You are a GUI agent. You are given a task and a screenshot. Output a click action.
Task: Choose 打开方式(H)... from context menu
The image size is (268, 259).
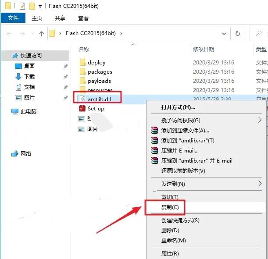[178, 107]
